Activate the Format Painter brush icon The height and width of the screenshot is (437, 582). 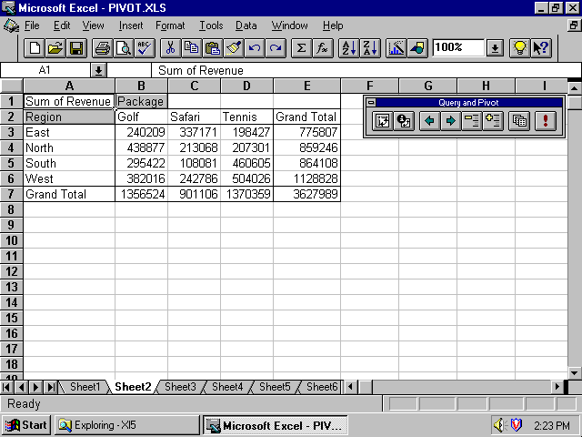[x=235, y=48]
